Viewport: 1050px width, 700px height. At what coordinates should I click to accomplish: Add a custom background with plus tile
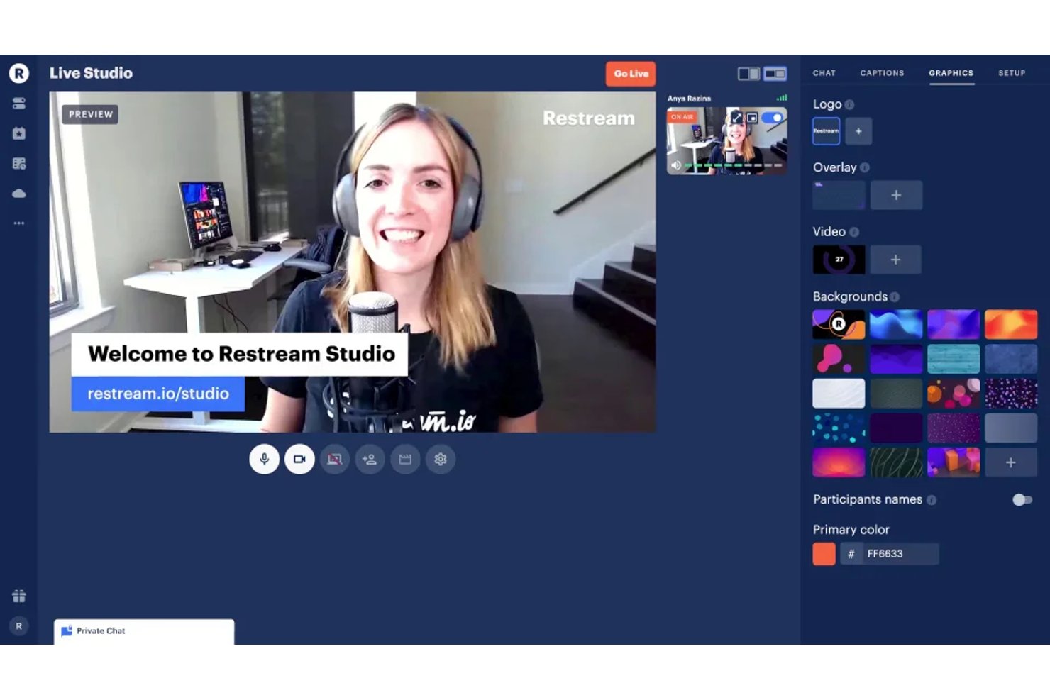pyautogui.click(x=1011, y=462)
